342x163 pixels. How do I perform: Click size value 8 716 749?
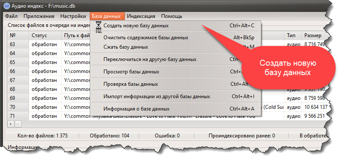(315, 44)
